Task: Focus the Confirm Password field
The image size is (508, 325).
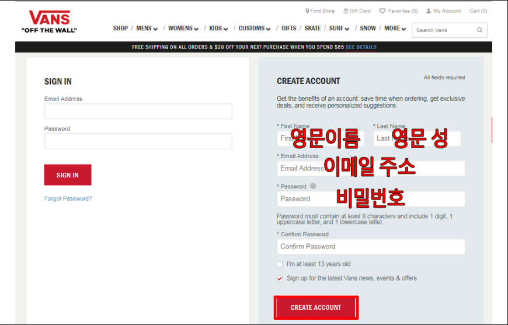Action: [371, 247]
